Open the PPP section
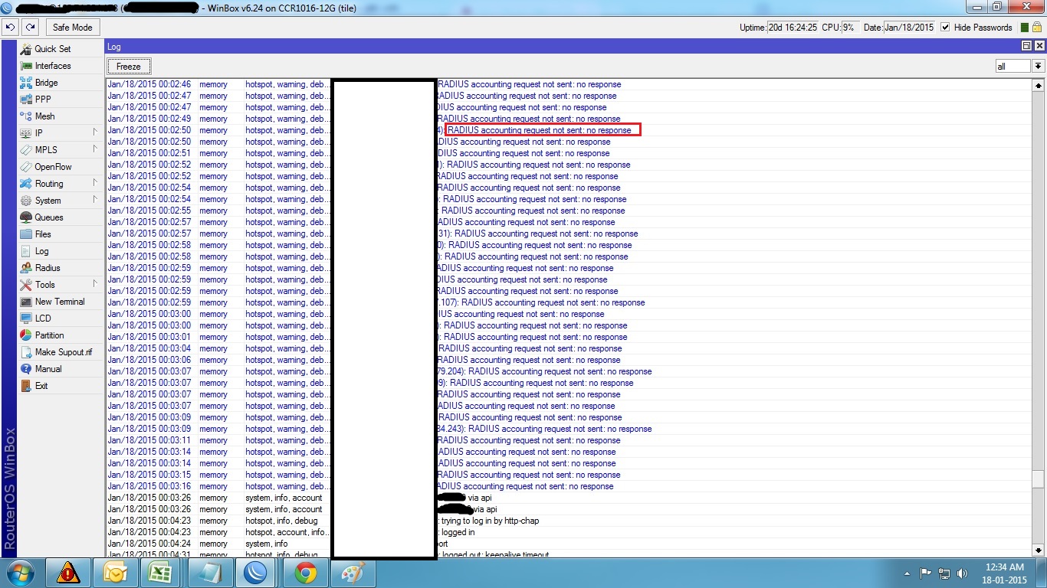1047x588 pixels. tap(43, 100)
